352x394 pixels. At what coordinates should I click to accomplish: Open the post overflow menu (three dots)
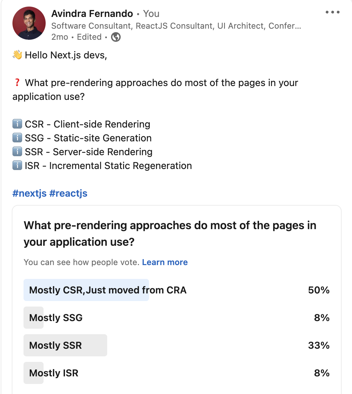click(332, 12)
